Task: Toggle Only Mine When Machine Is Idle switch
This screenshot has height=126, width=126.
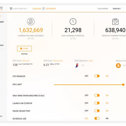Action: pyautogui.click(x=97, y=95)
